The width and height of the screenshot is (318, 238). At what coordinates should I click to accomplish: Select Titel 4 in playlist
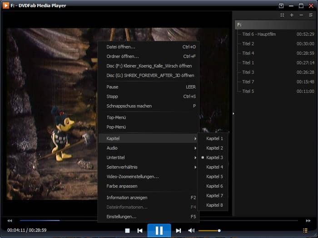(276, 53)
